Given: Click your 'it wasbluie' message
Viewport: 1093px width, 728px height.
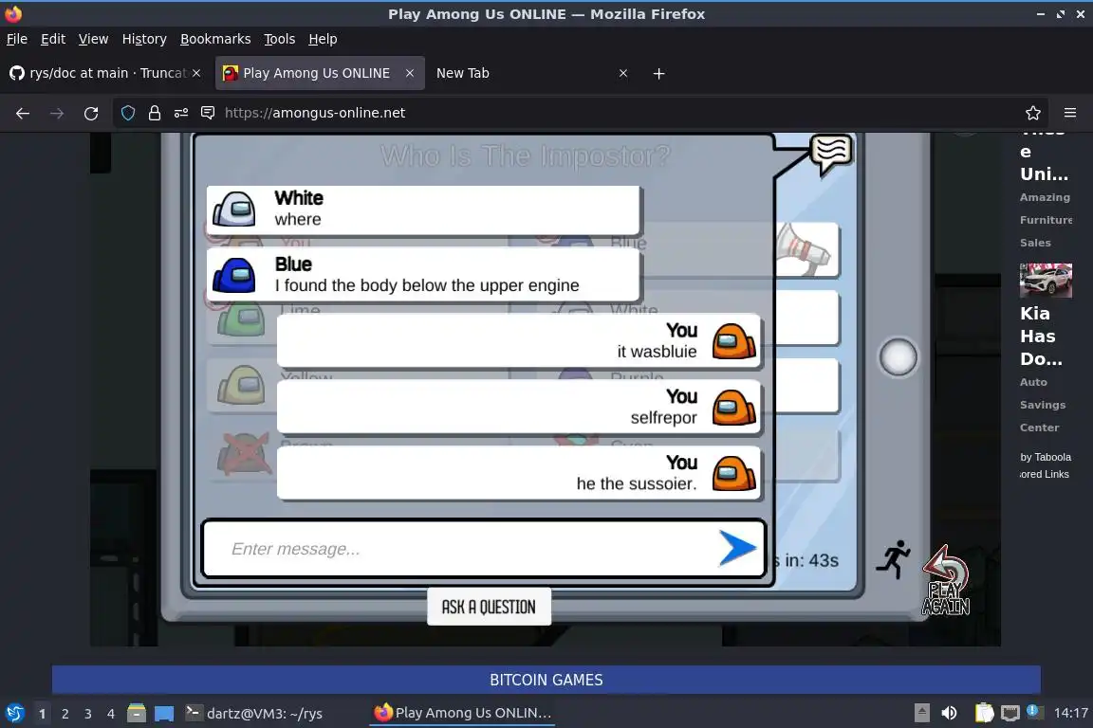Looking at the screenshot, I should (x=518, y=340).
